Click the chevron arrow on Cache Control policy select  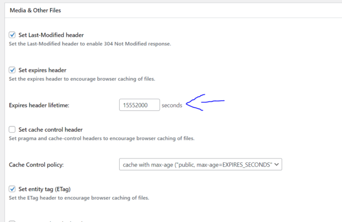276,164
